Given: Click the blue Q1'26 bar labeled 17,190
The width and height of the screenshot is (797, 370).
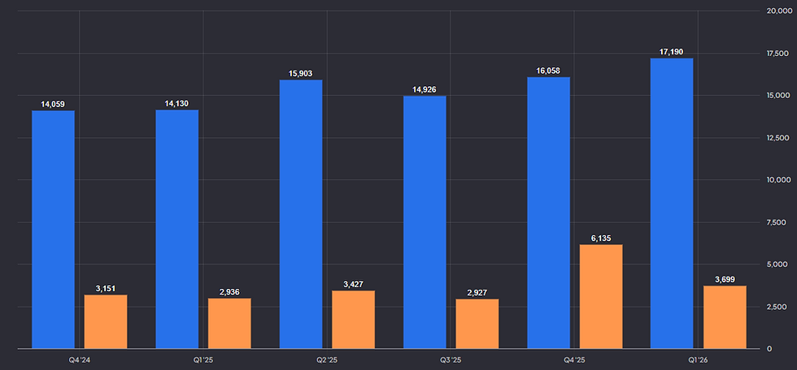Looking at the screenshot, I should tap(672, 203).
